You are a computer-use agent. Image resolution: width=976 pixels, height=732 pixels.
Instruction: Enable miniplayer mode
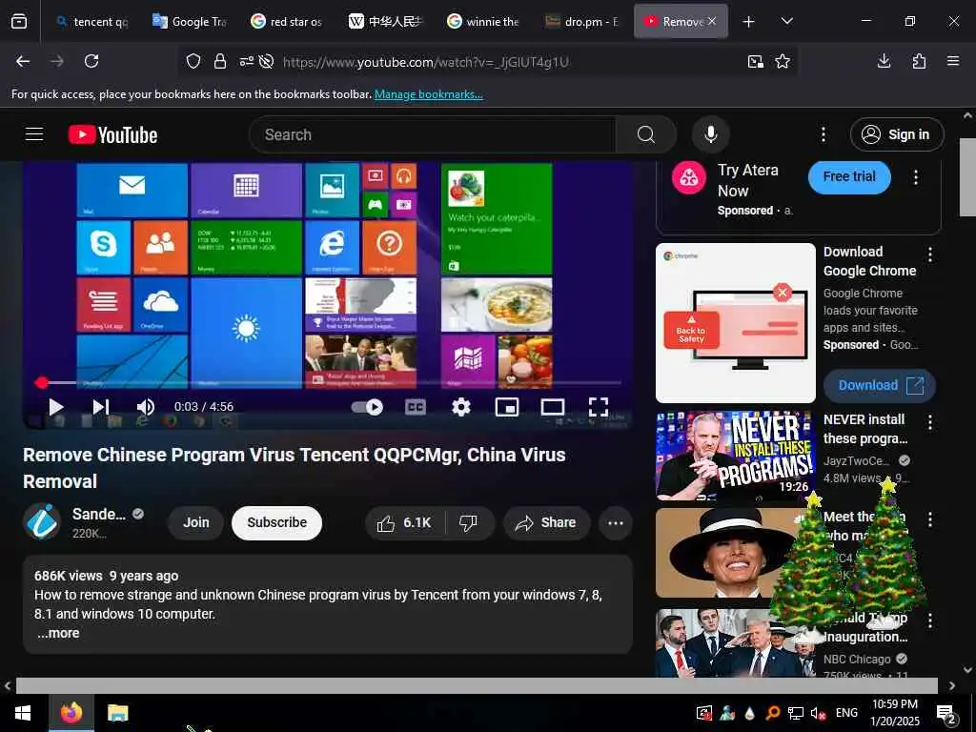pos(507,407)
